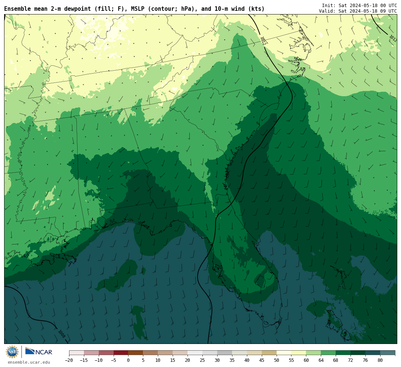Viewport: 401px width, 367px height.
Task: Pick the beige swatch between 40 and 45
Action: click(254, 353)
